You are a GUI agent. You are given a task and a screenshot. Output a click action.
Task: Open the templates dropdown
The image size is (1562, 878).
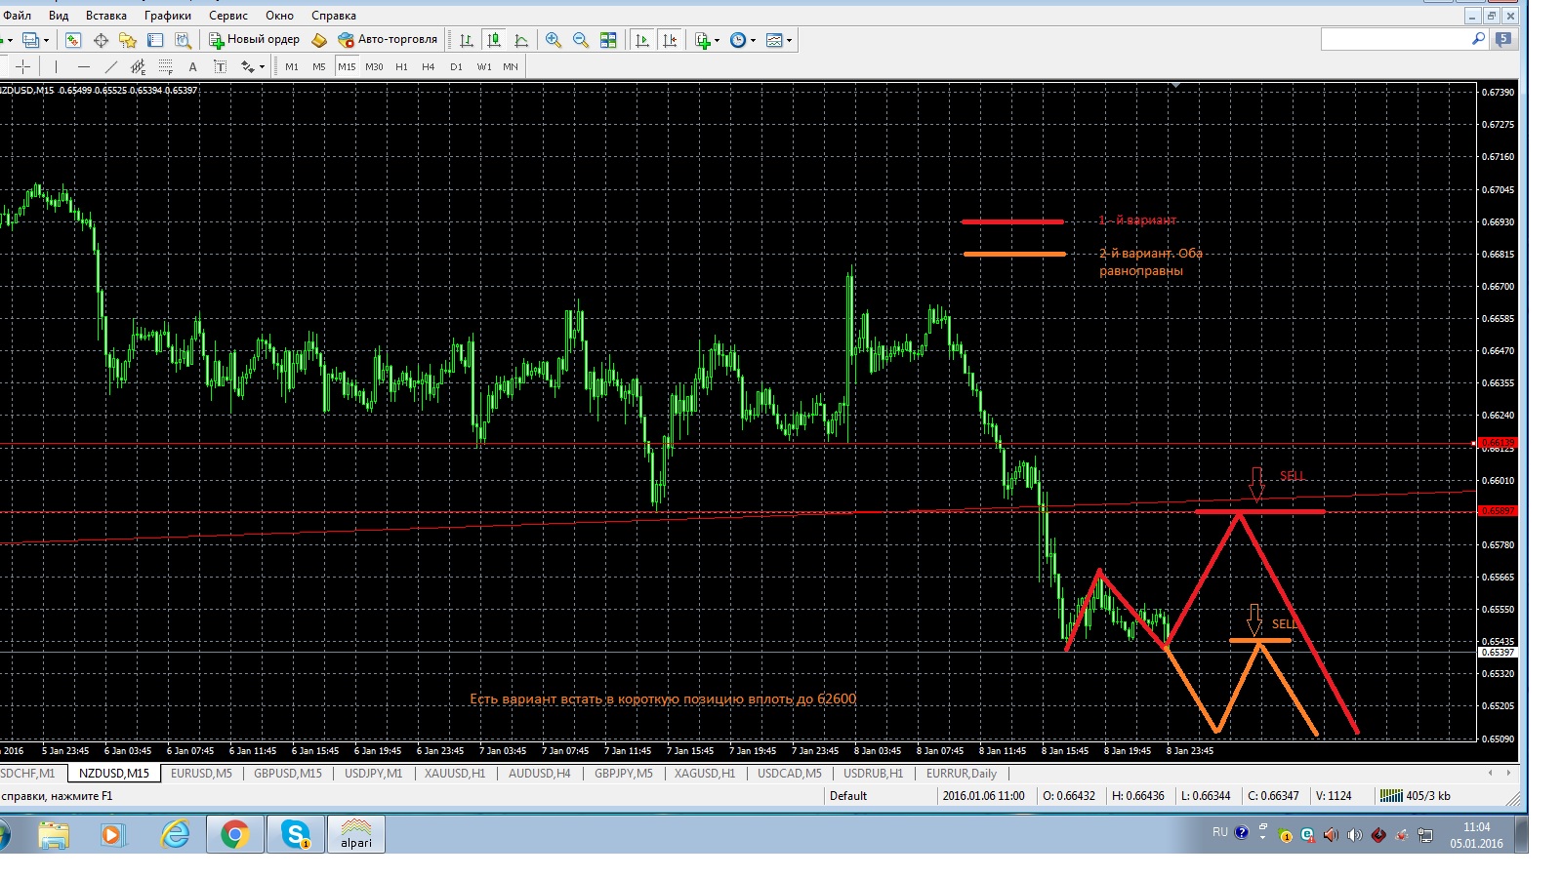click(779, 40)
